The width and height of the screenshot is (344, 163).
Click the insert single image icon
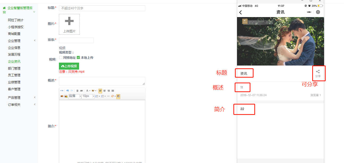pyautogui.click(x=62, y=96)
